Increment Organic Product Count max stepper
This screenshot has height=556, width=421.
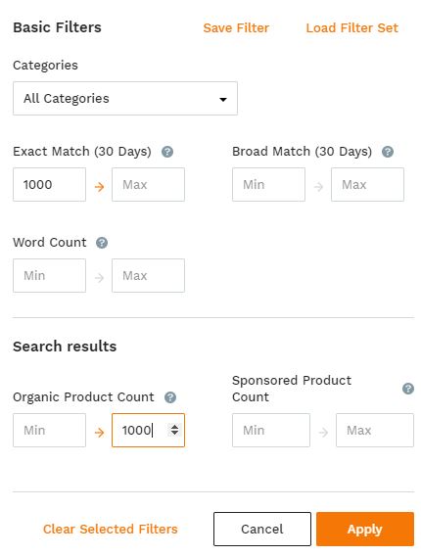pyautogui.click(x=174, y=427)
